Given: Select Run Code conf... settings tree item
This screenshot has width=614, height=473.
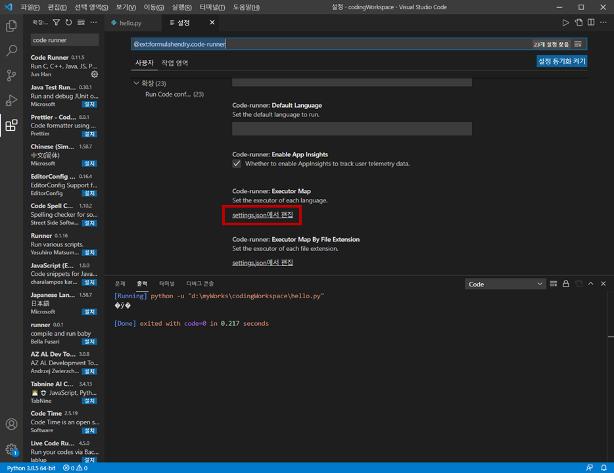Looking at the screenshot, I should (x=174, y=95).
